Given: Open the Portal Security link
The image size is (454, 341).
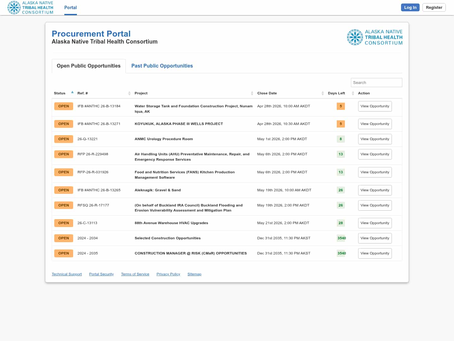Looking at the screenshot, I should pos(101,274).
